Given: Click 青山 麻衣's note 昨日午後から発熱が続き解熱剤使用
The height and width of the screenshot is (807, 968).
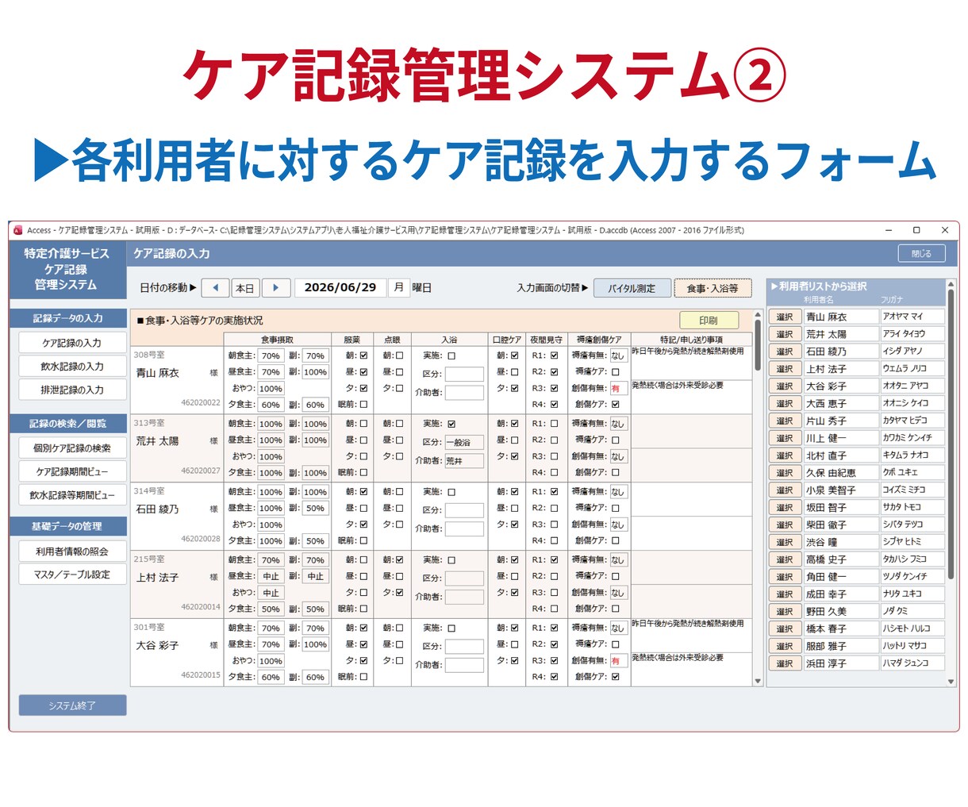Looking at the screenshot, I should pyautogui.click(x=691, y=362).
